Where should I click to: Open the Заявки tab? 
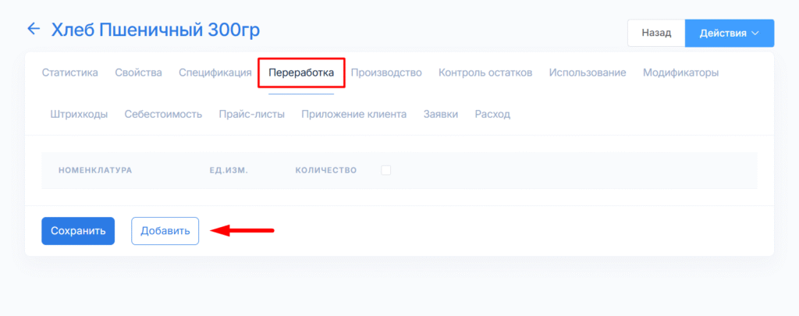440,114
